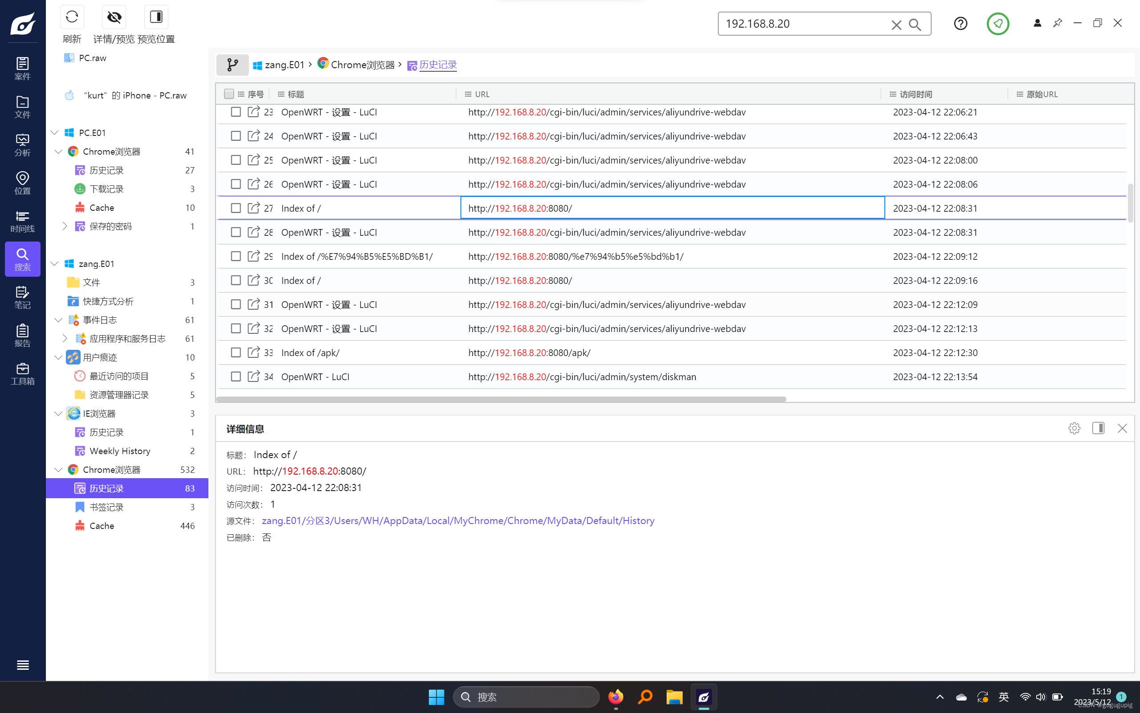Image resolution: width=1140 pixels, height=713 pixels.
Task: Tick the select-all checkbox in the table header
Action: tap(229, 94)
